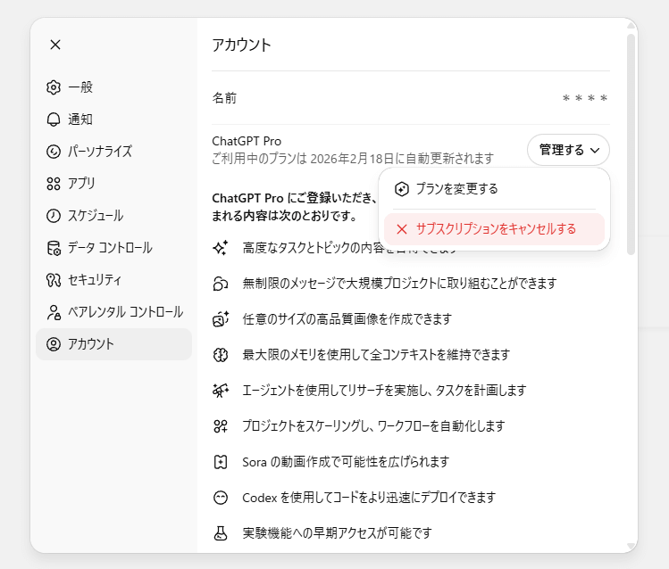This screenshot has height=569, width=669.
Task: Close the settings dialog with X icon
Action: pos(55,45)
